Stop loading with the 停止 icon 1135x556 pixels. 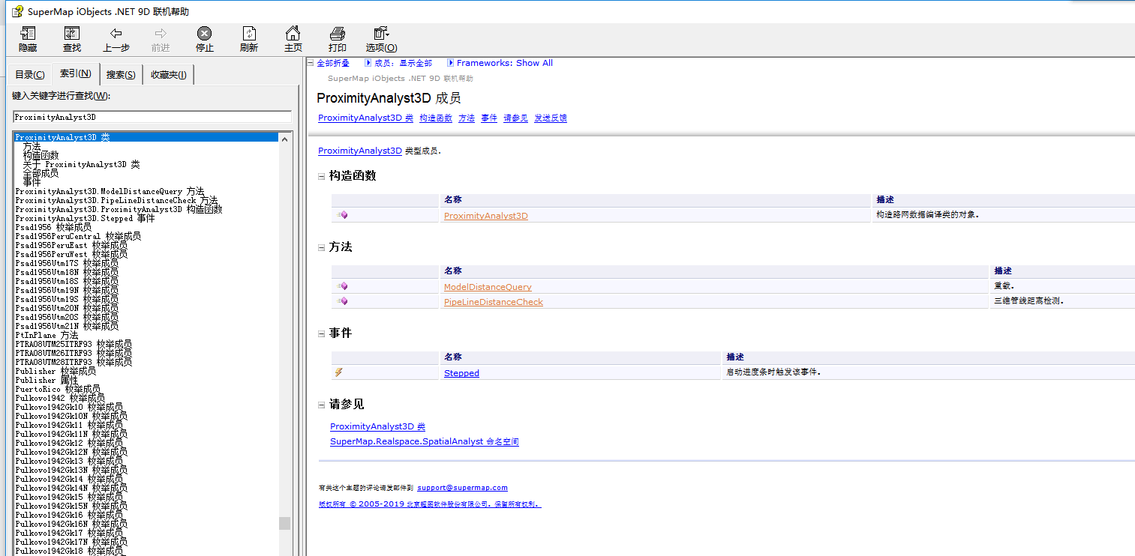click(x=204, y=34)
